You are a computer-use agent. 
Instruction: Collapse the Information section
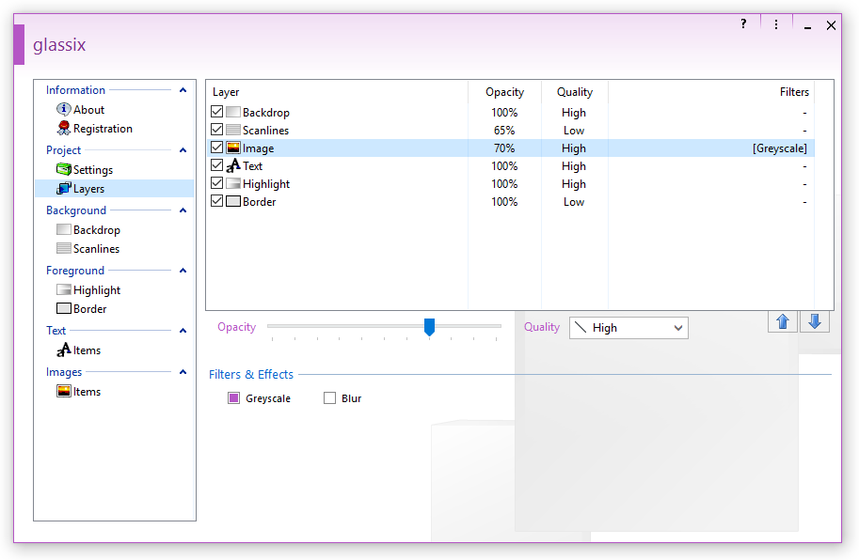point(183,90)
